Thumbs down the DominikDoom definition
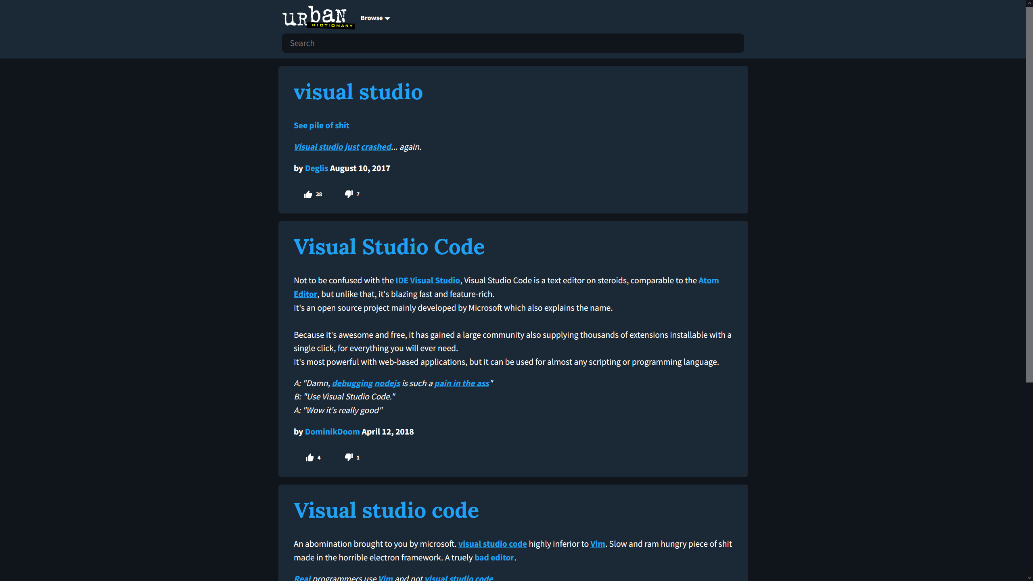Screen dimensions: 1033x581 click(349, 457)
